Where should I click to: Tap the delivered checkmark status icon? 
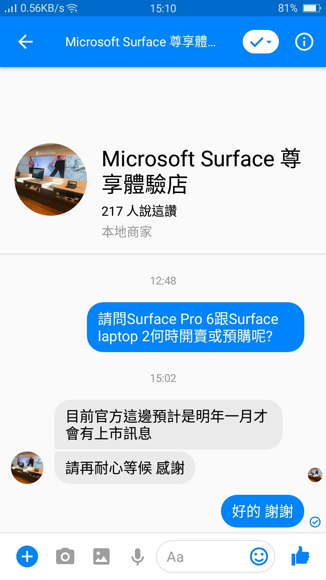pyautogui.click(x=315, y=522)
